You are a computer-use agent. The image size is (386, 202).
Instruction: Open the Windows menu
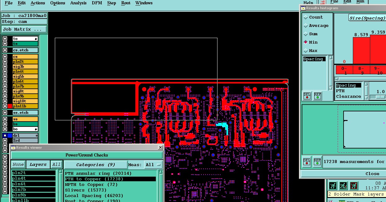144,3
